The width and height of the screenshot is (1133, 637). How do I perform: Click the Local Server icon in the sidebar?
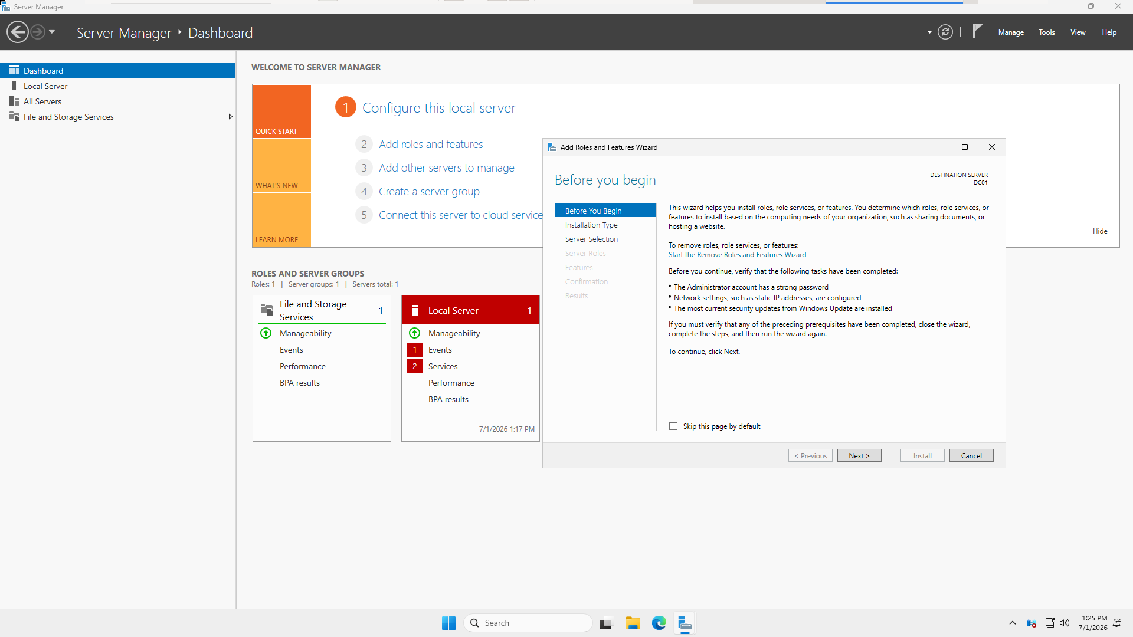(x=14, y=86)
